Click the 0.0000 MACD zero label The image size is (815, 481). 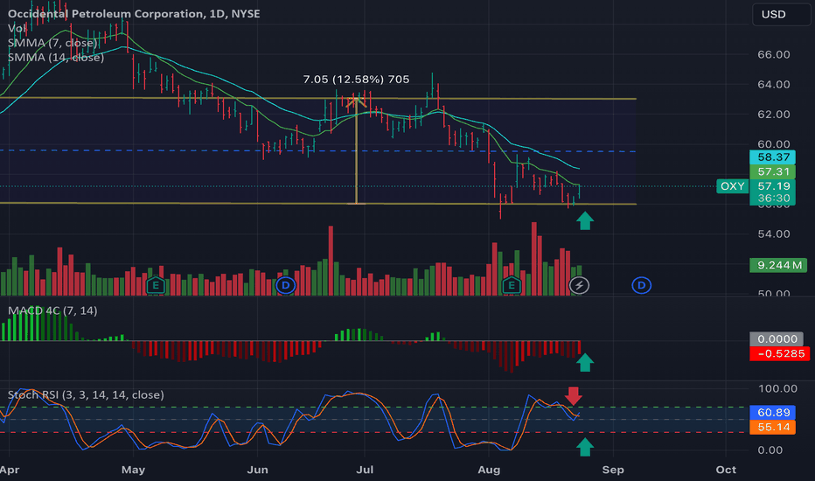[777, 339]
